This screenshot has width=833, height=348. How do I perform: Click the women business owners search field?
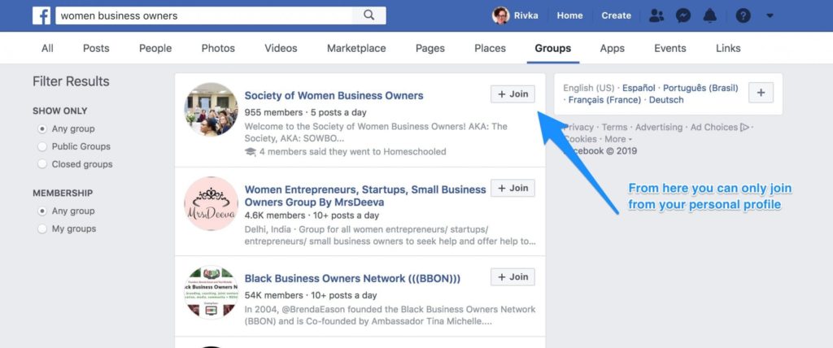tap(204, 15)
